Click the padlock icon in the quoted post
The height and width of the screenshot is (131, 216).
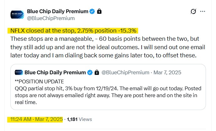96,73
